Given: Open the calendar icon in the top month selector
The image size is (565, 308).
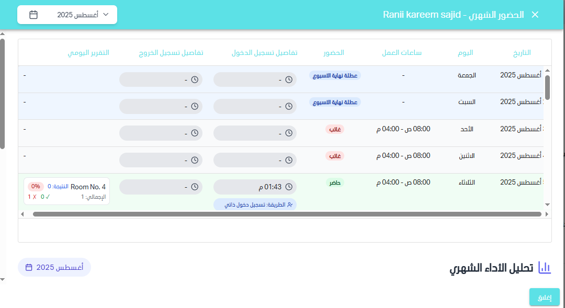Looking at the screenshot, I should pyautogui.click(x=33, y=15).
